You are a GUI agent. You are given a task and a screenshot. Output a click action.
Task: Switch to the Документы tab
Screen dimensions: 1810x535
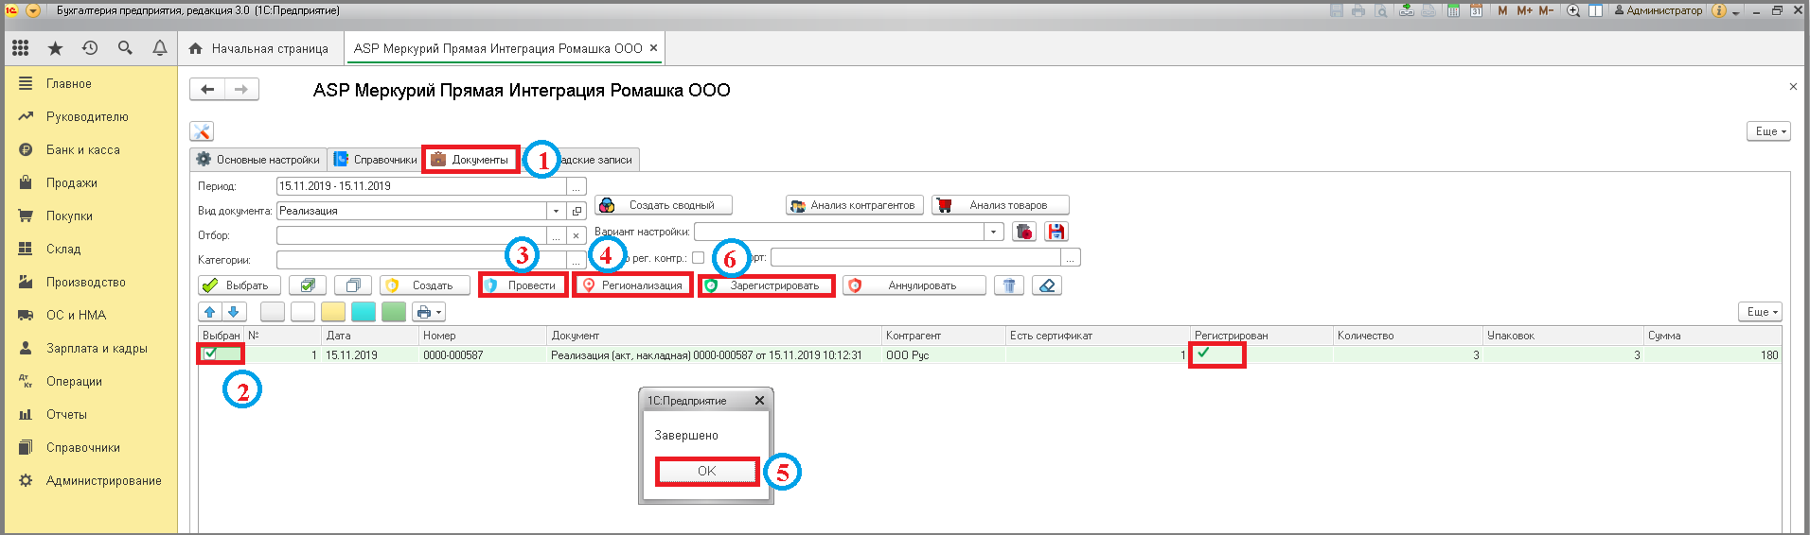pyautogui.click(x=470, y=160)
